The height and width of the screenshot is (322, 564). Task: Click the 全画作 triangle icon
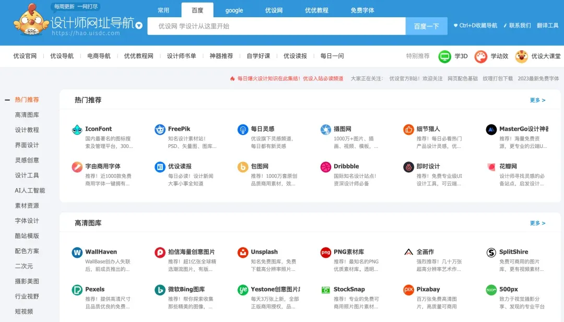pyautogui.click(x=408, y=252)
